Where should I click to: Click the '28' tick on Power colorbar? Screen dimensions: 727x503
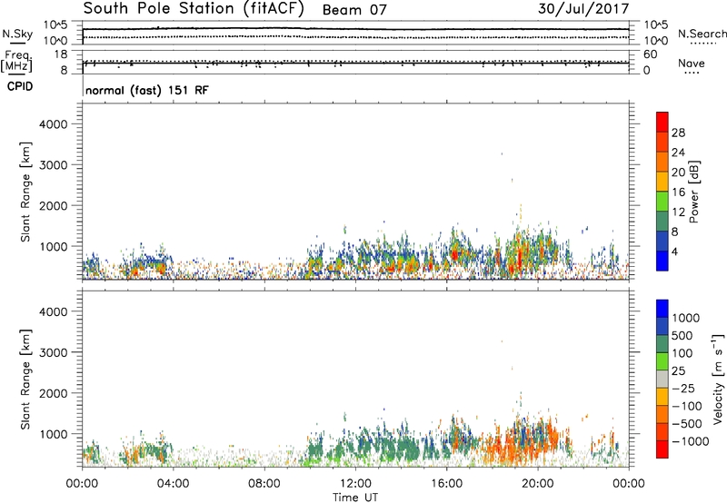point(678,133)
